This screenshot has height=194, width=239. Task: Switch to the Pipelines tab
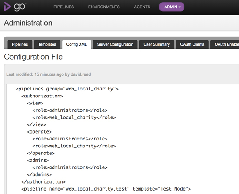point(20,44)
